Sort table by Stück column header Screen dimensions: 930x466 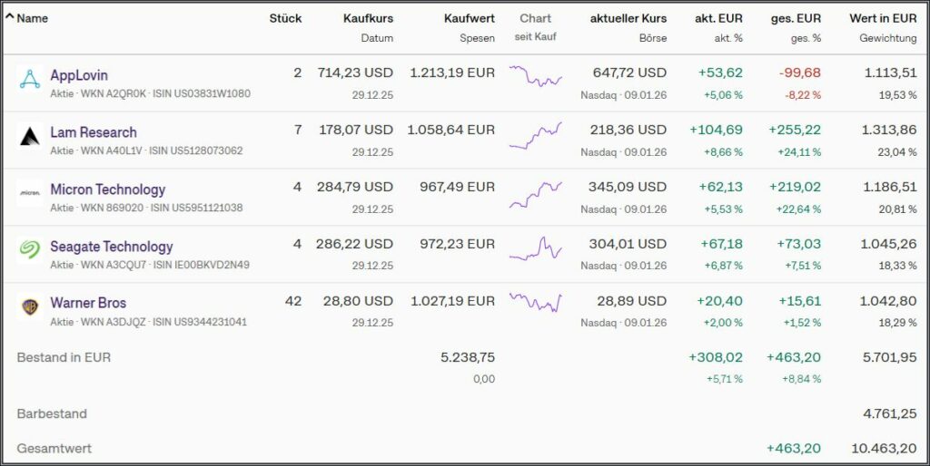[x=285, y=18]
